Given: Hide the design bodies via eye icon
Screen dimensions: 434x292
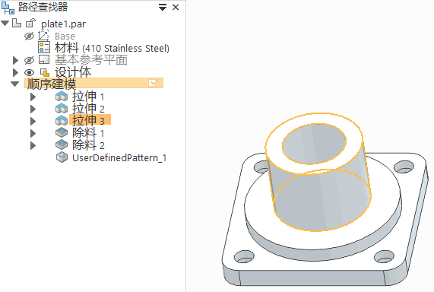Looking at the screenshot, I should coord(29,72).
